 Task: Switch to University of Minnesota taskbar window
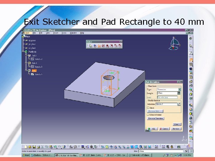click(140, 155)
